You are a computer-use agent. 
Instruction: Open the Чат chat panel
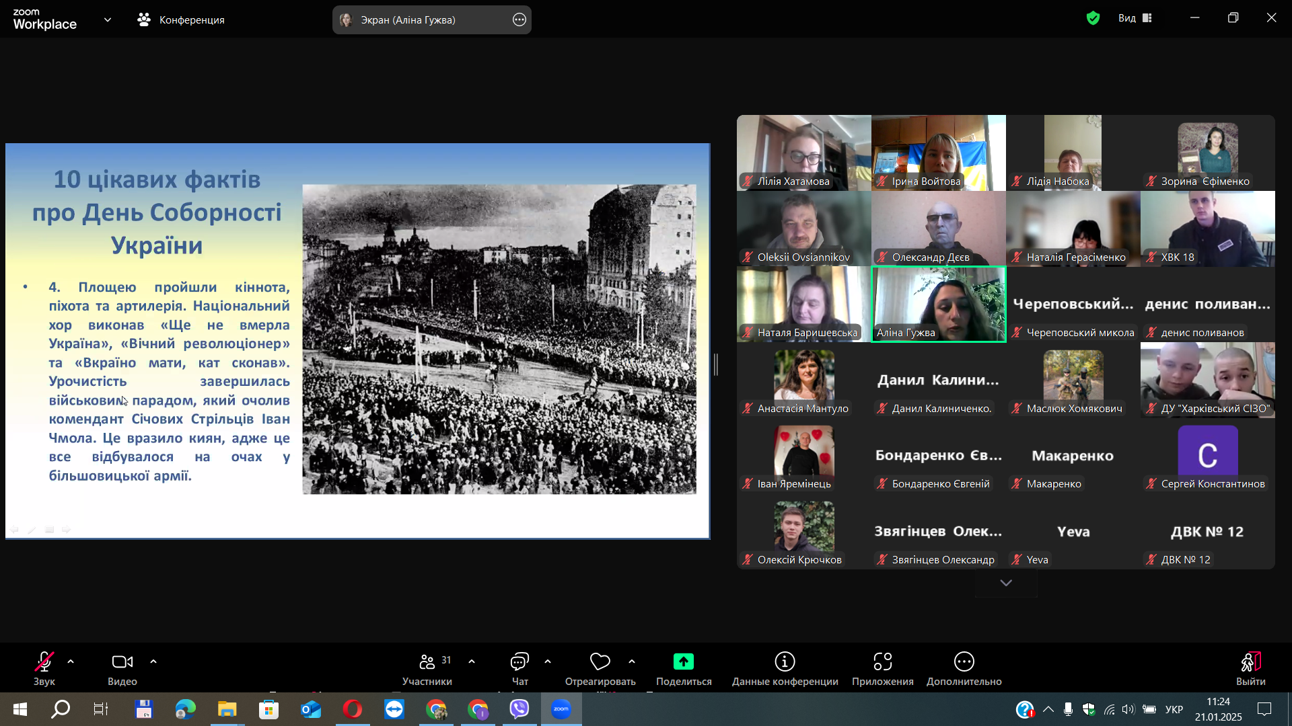[519, 669]
